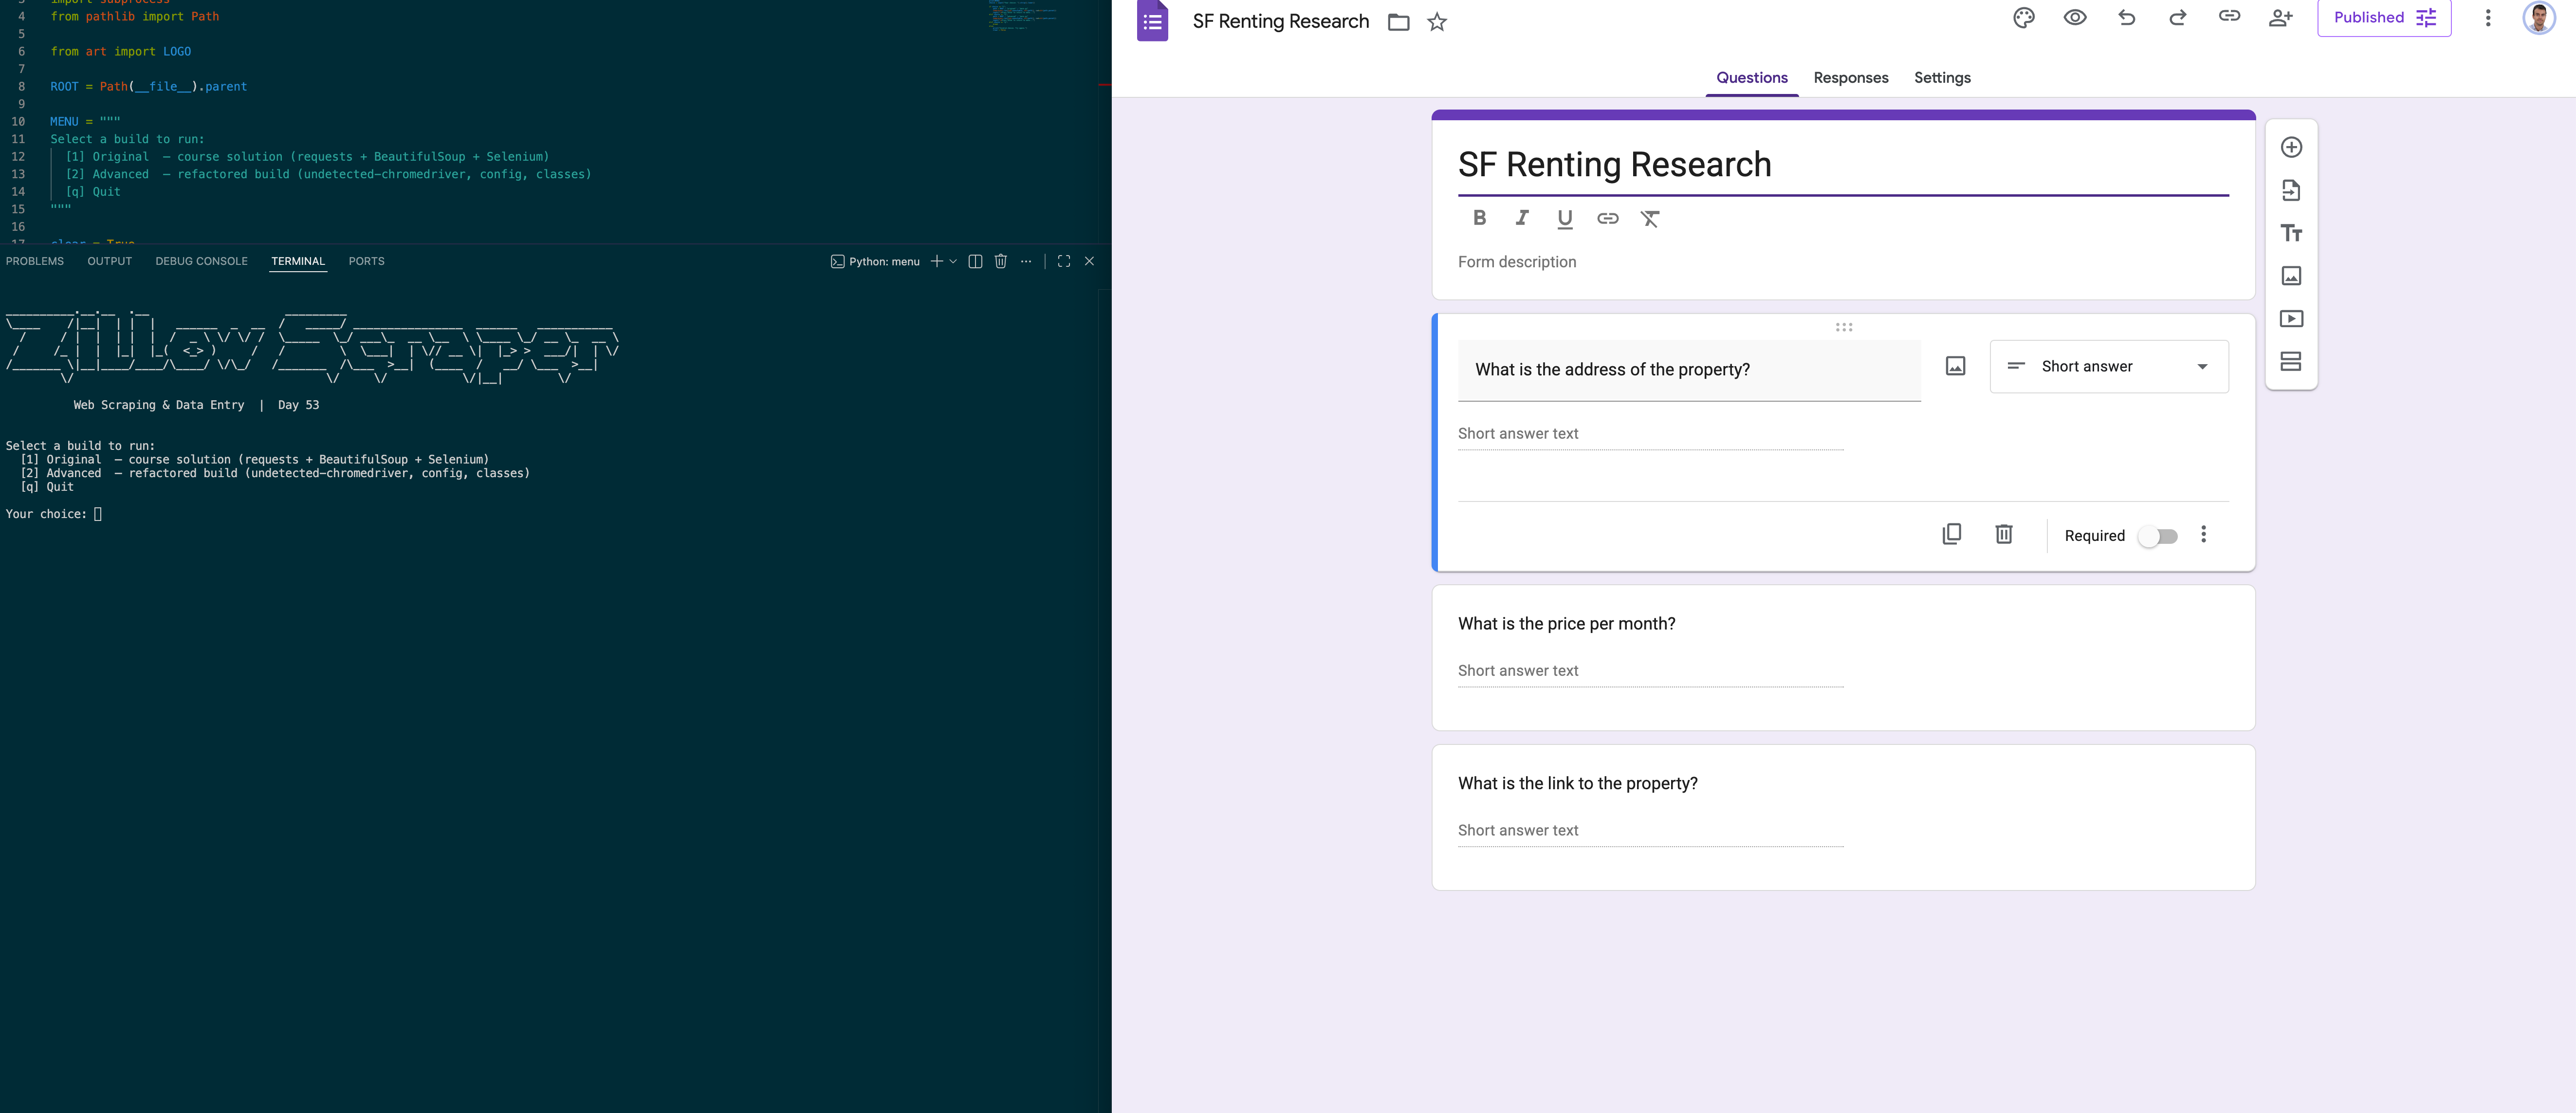This screenshot has height=1113, width=2576.
Task: Create a new terminal with plus icon
Action: tap(937, 261)
